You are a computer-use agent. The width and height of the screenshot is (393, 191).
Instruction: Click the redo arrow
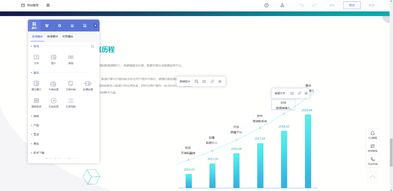pos(314,5)
